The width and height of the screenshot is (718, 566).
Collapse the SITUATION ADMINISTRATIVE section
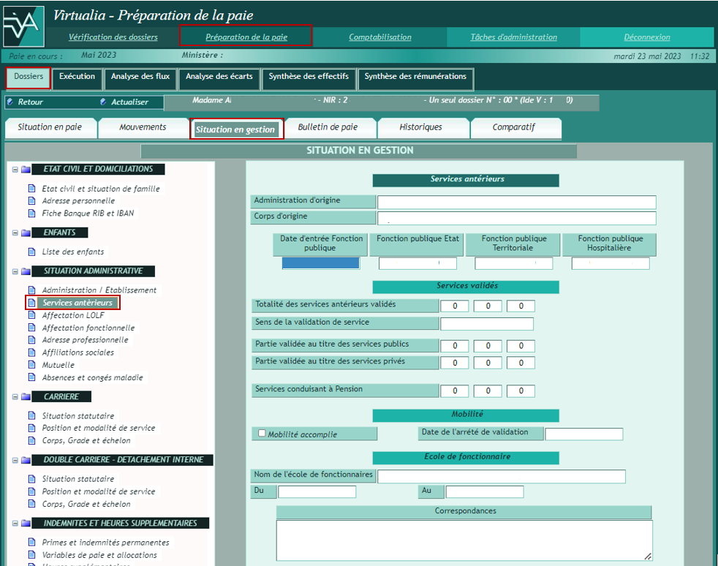[15, 271]
